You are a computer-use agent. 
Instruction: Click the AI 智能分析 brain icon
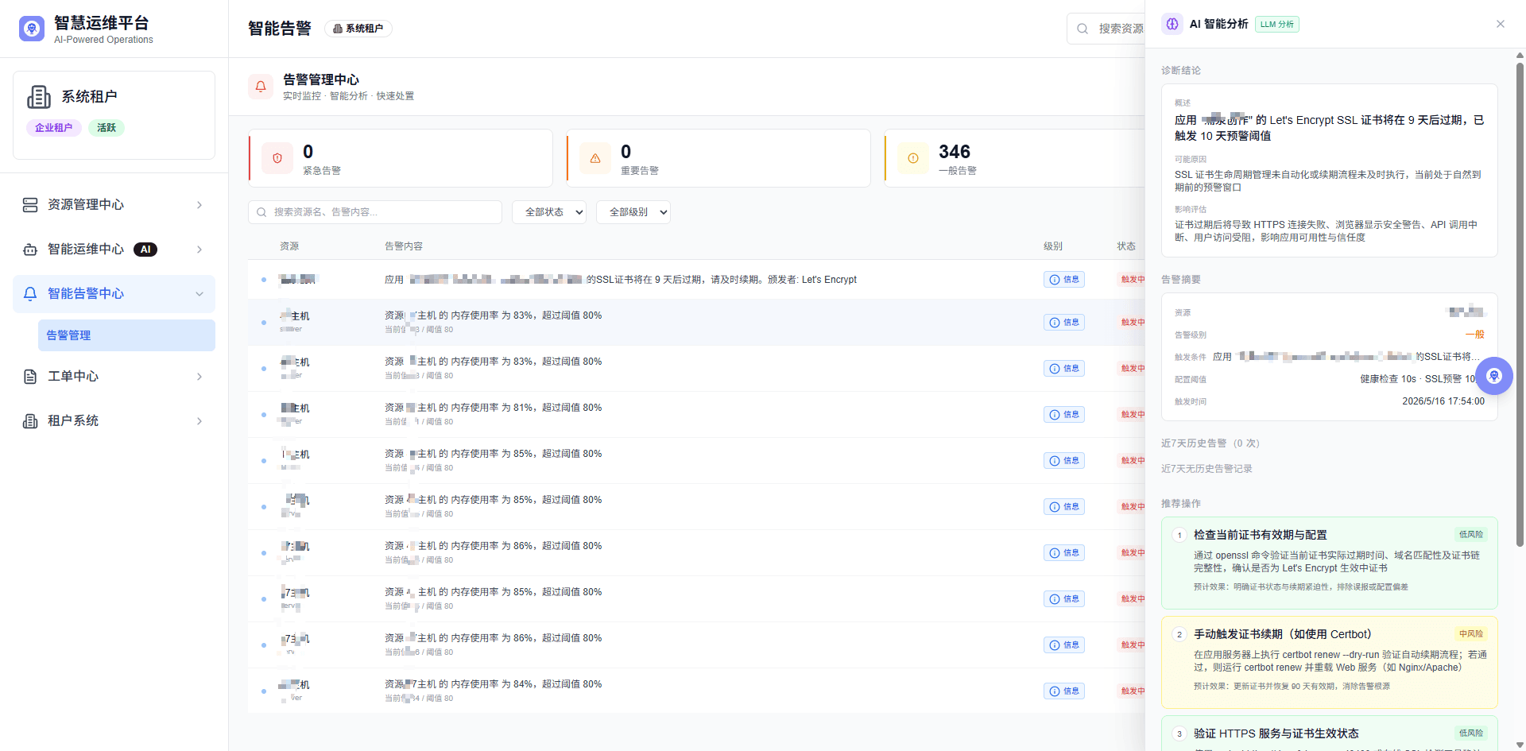1172,24
